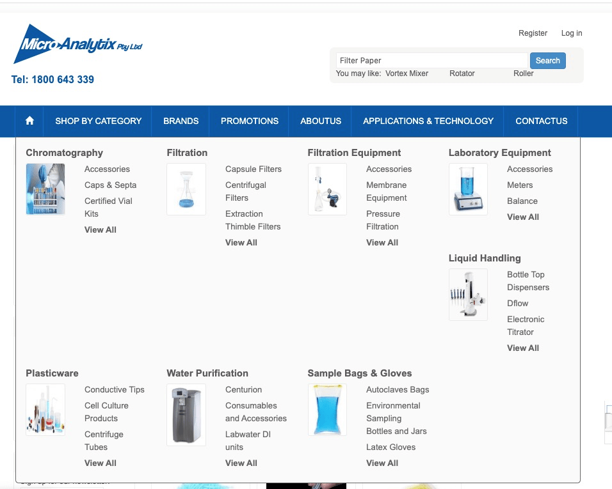Open Autoclaves Bags link

click(398, 390)
